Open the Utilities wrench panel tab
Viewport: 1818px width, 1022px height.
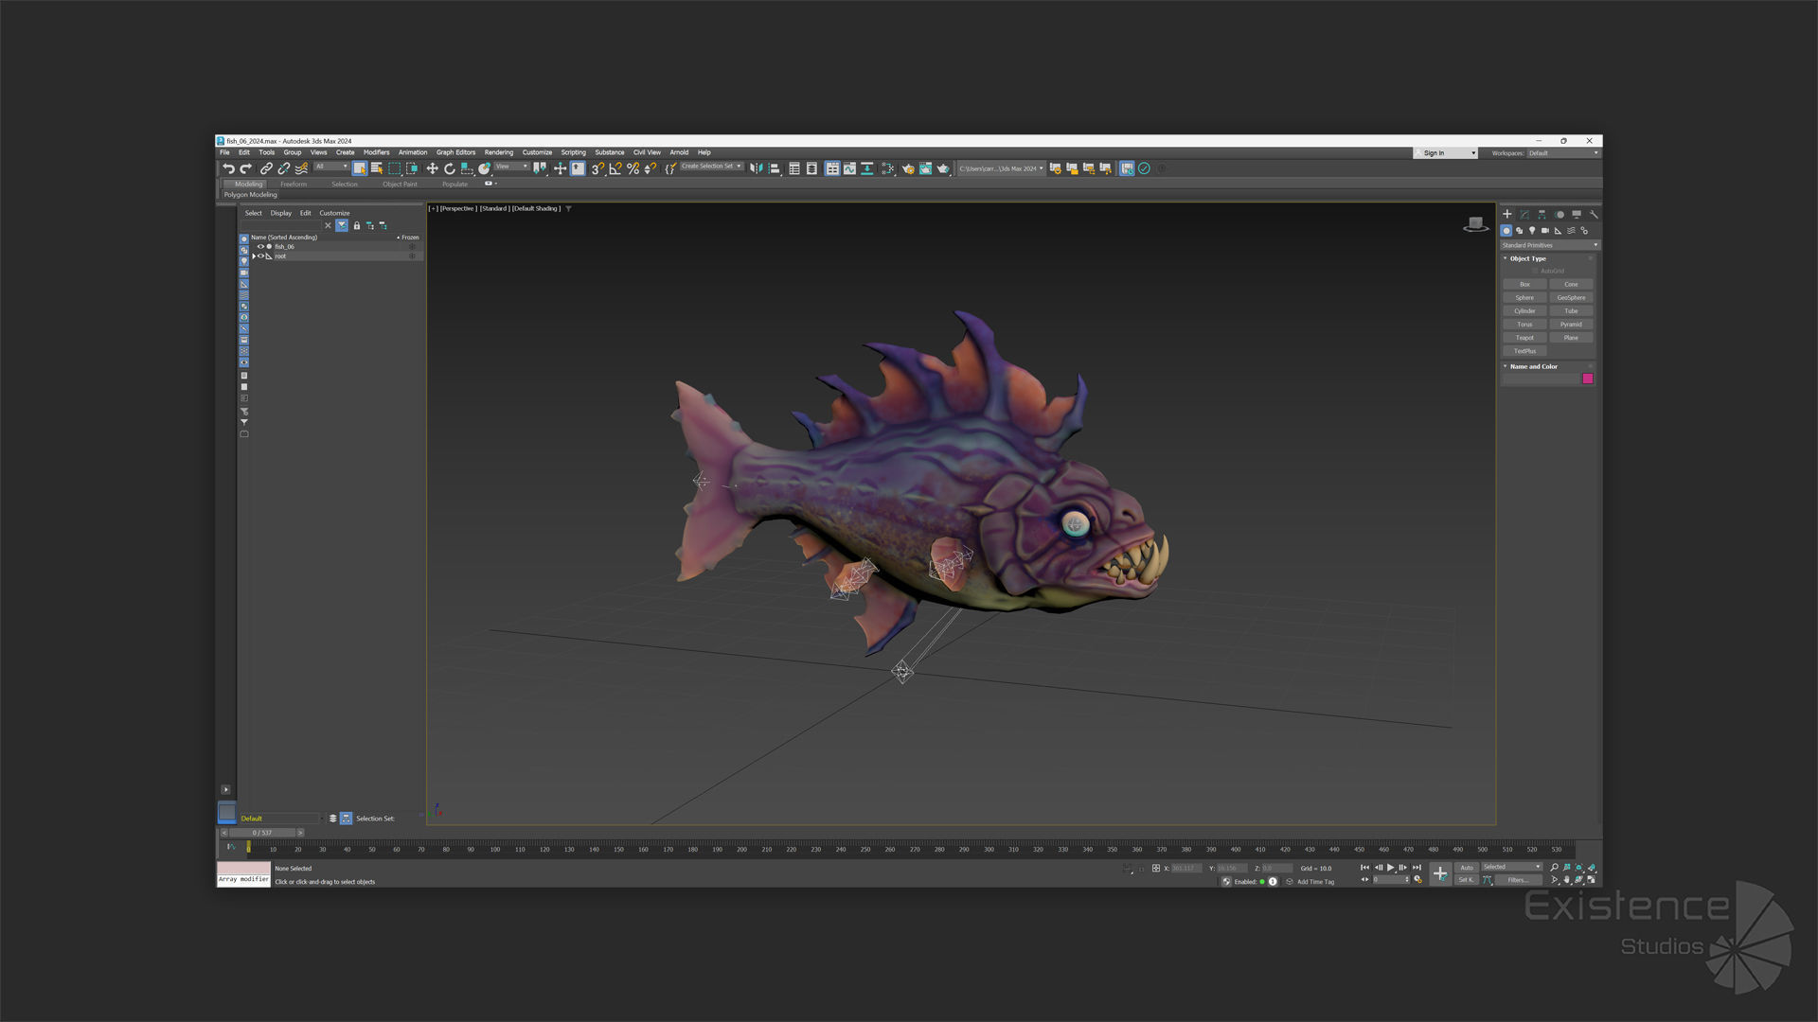(1594, 215)
